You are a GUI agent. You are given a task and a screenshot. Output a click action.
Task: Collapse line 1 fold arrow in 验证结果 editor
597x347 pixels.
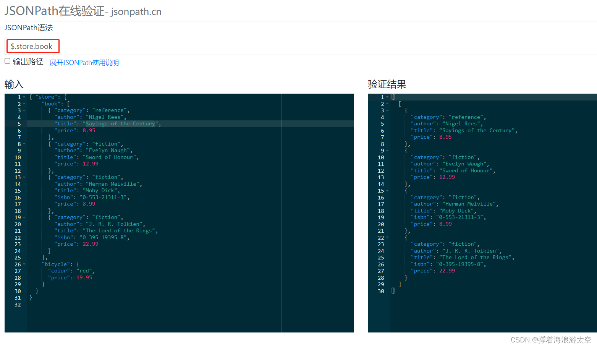pos(387,97)
